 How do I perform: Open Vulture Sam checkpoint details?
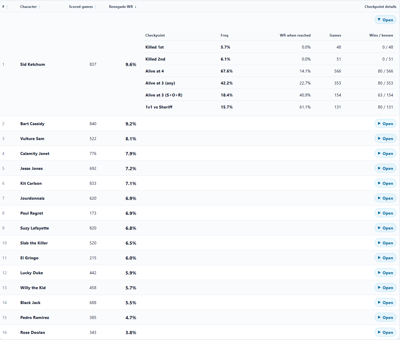pos(385,139)
